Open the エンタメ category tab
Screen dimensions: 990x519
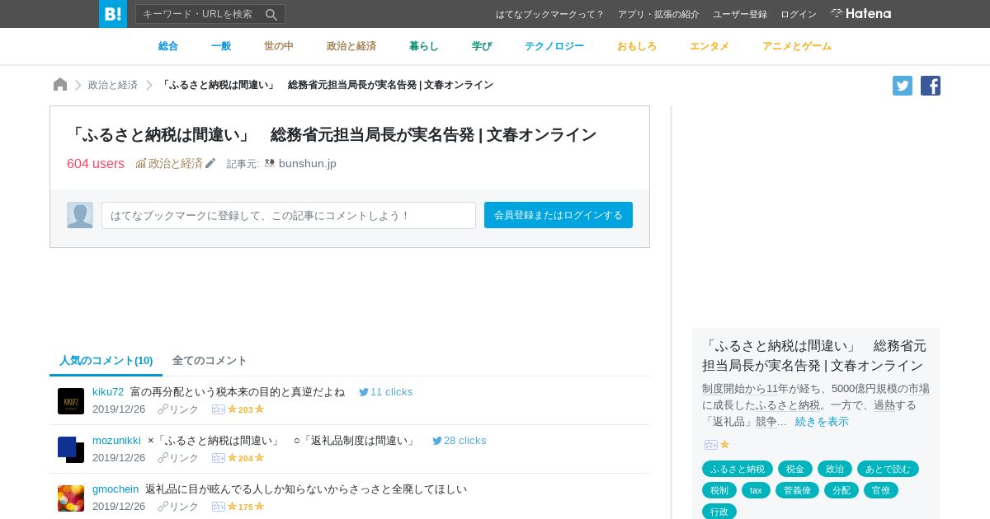coord(709,46)
